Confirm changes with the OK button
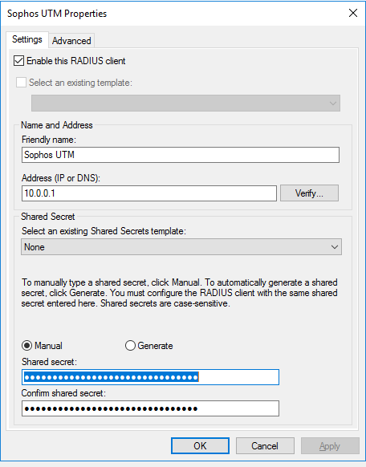 (200, 446)
